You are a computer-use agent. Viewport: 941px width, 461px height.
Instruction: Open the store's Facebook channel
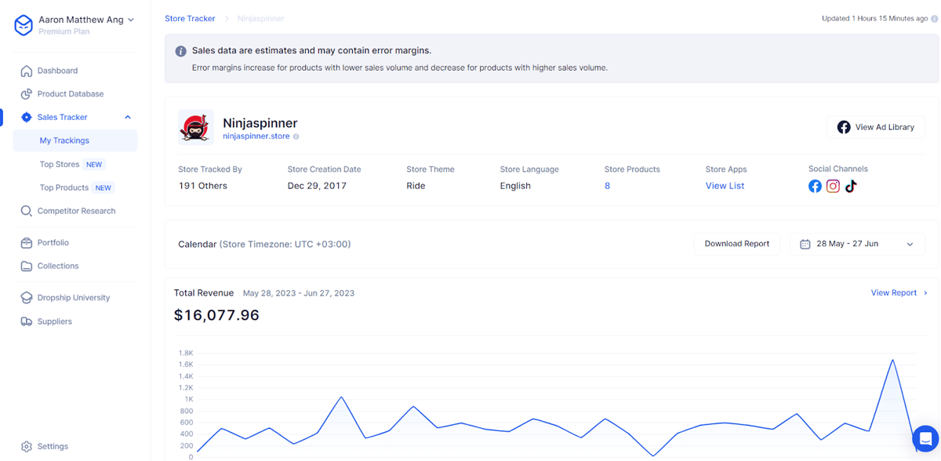(x=816, y=186)
